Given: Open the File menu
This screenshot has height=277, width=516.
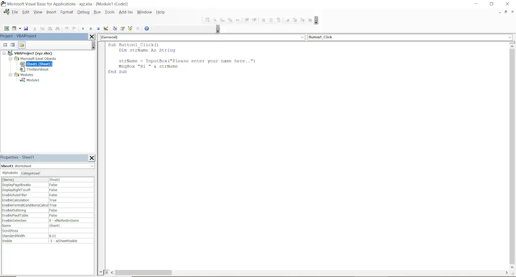Looking at the screenshot, I should [15, 12].
